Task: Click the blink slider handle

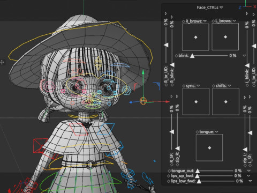Action: click(192, 56)
